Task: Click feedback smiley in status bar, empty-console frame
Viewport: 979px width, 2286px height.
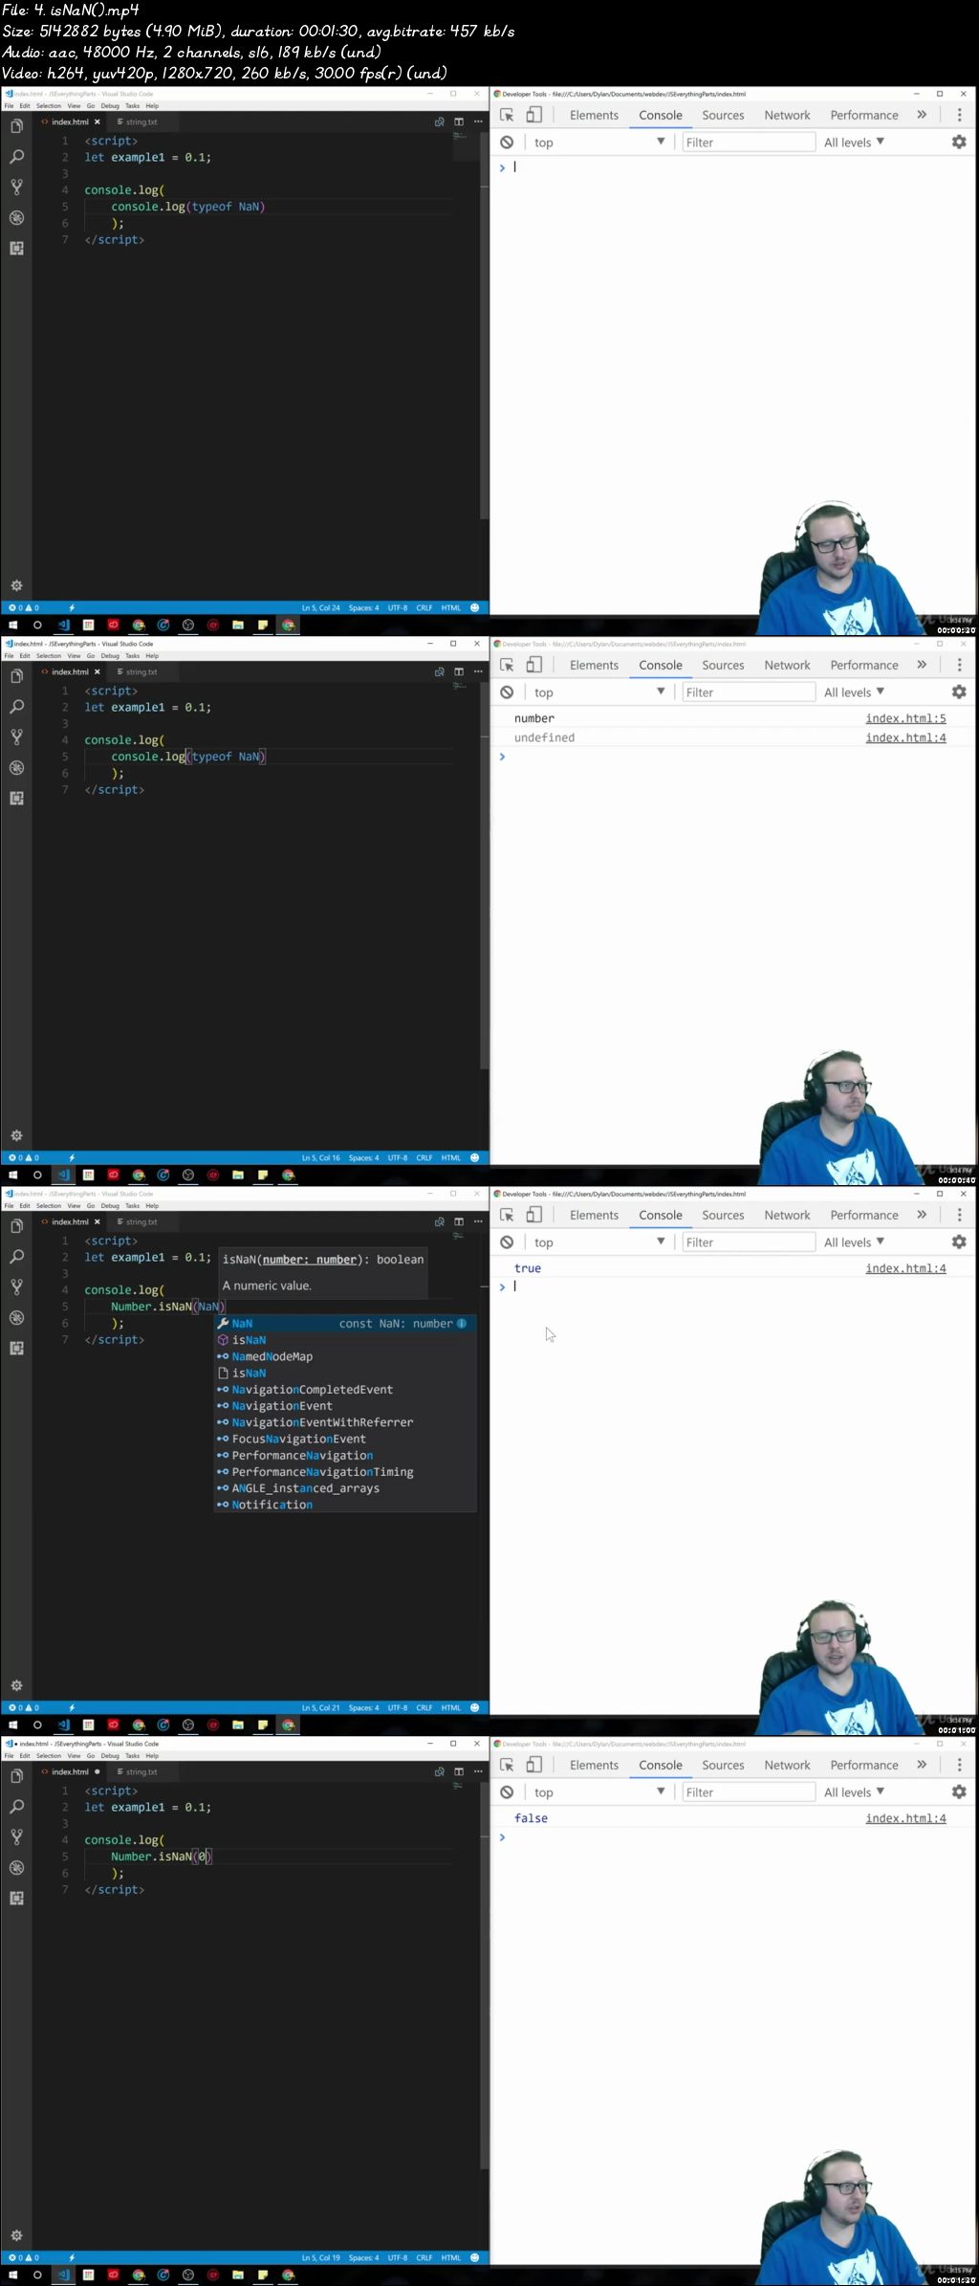Action: coord(475,607)
